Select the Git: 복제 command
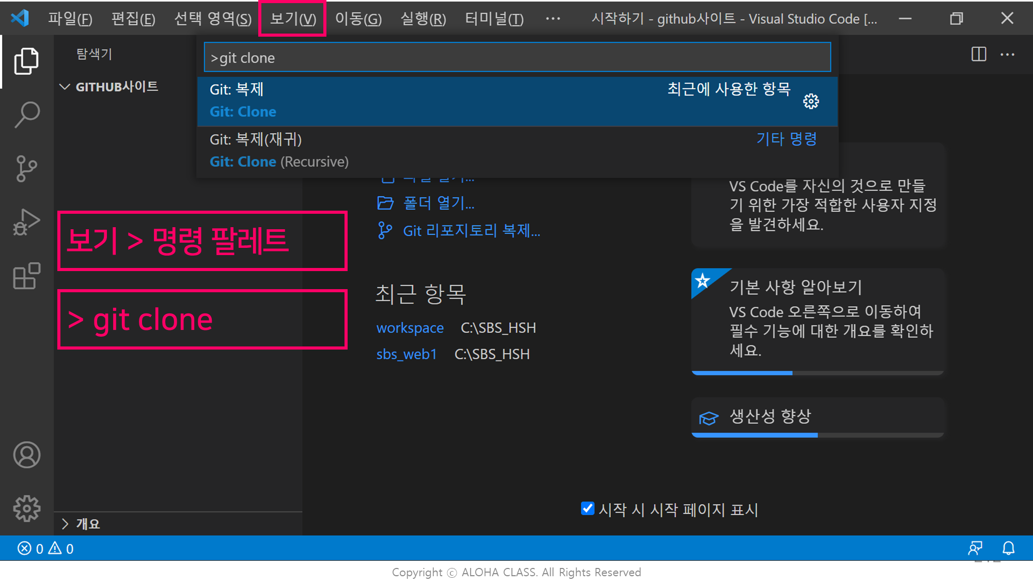This screenshot has height=585, width=1033. pyautogui.click(x=517, y=101)
